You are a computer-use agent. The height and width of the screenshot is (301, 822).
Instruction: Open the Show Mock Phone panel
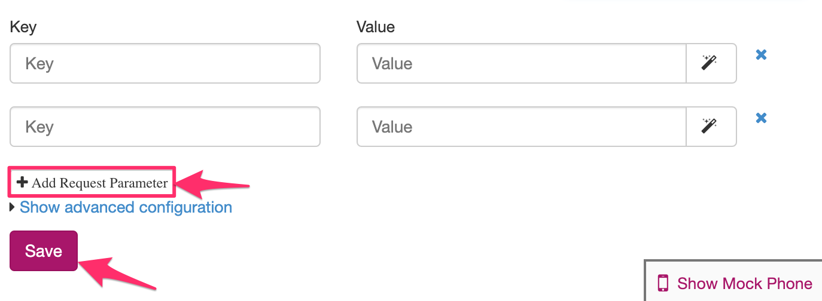(735, 283)
